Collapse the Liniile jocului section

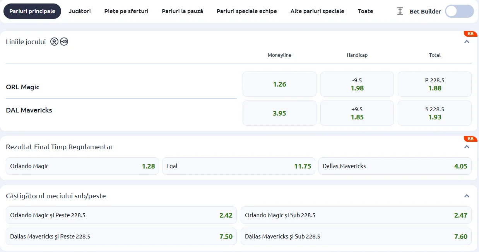467,42
